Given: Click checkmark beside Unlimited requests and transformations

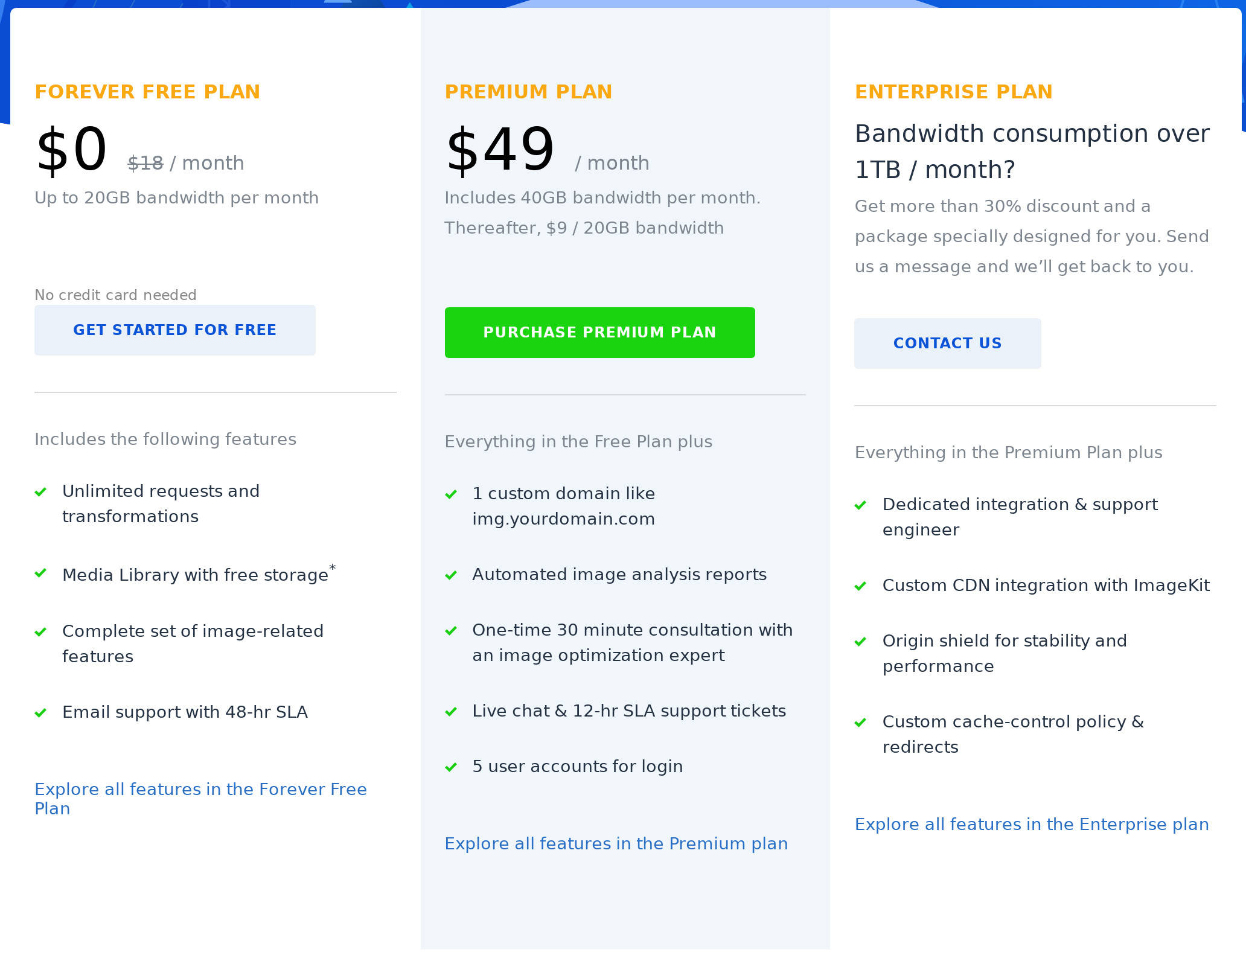Looking at the screenshot, I should [x=41, y=492].
